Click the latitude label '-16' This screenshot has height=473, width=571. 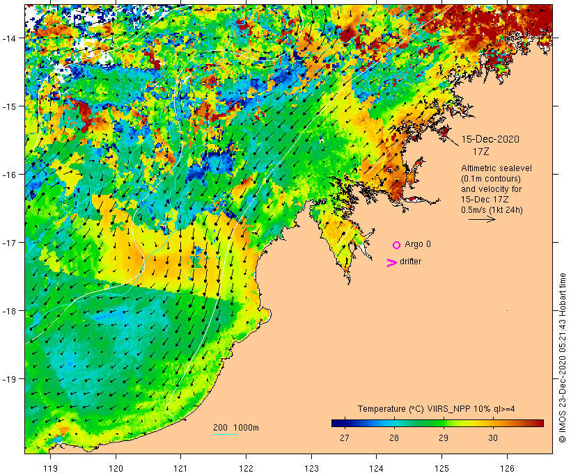click(9, 175)
